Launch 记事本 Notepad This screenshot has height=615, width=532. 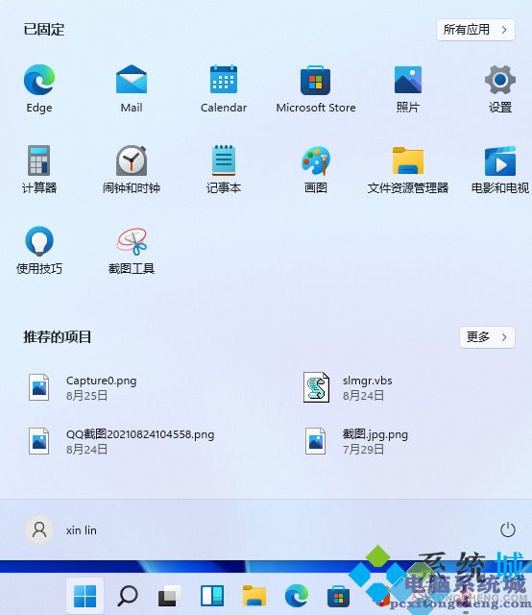point(224,169)
